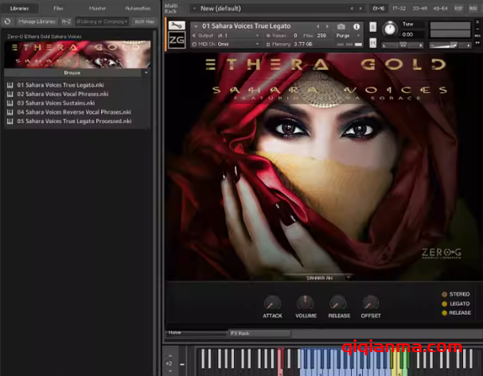Switch to the FX Rack tab

click(x=239, y=333)
